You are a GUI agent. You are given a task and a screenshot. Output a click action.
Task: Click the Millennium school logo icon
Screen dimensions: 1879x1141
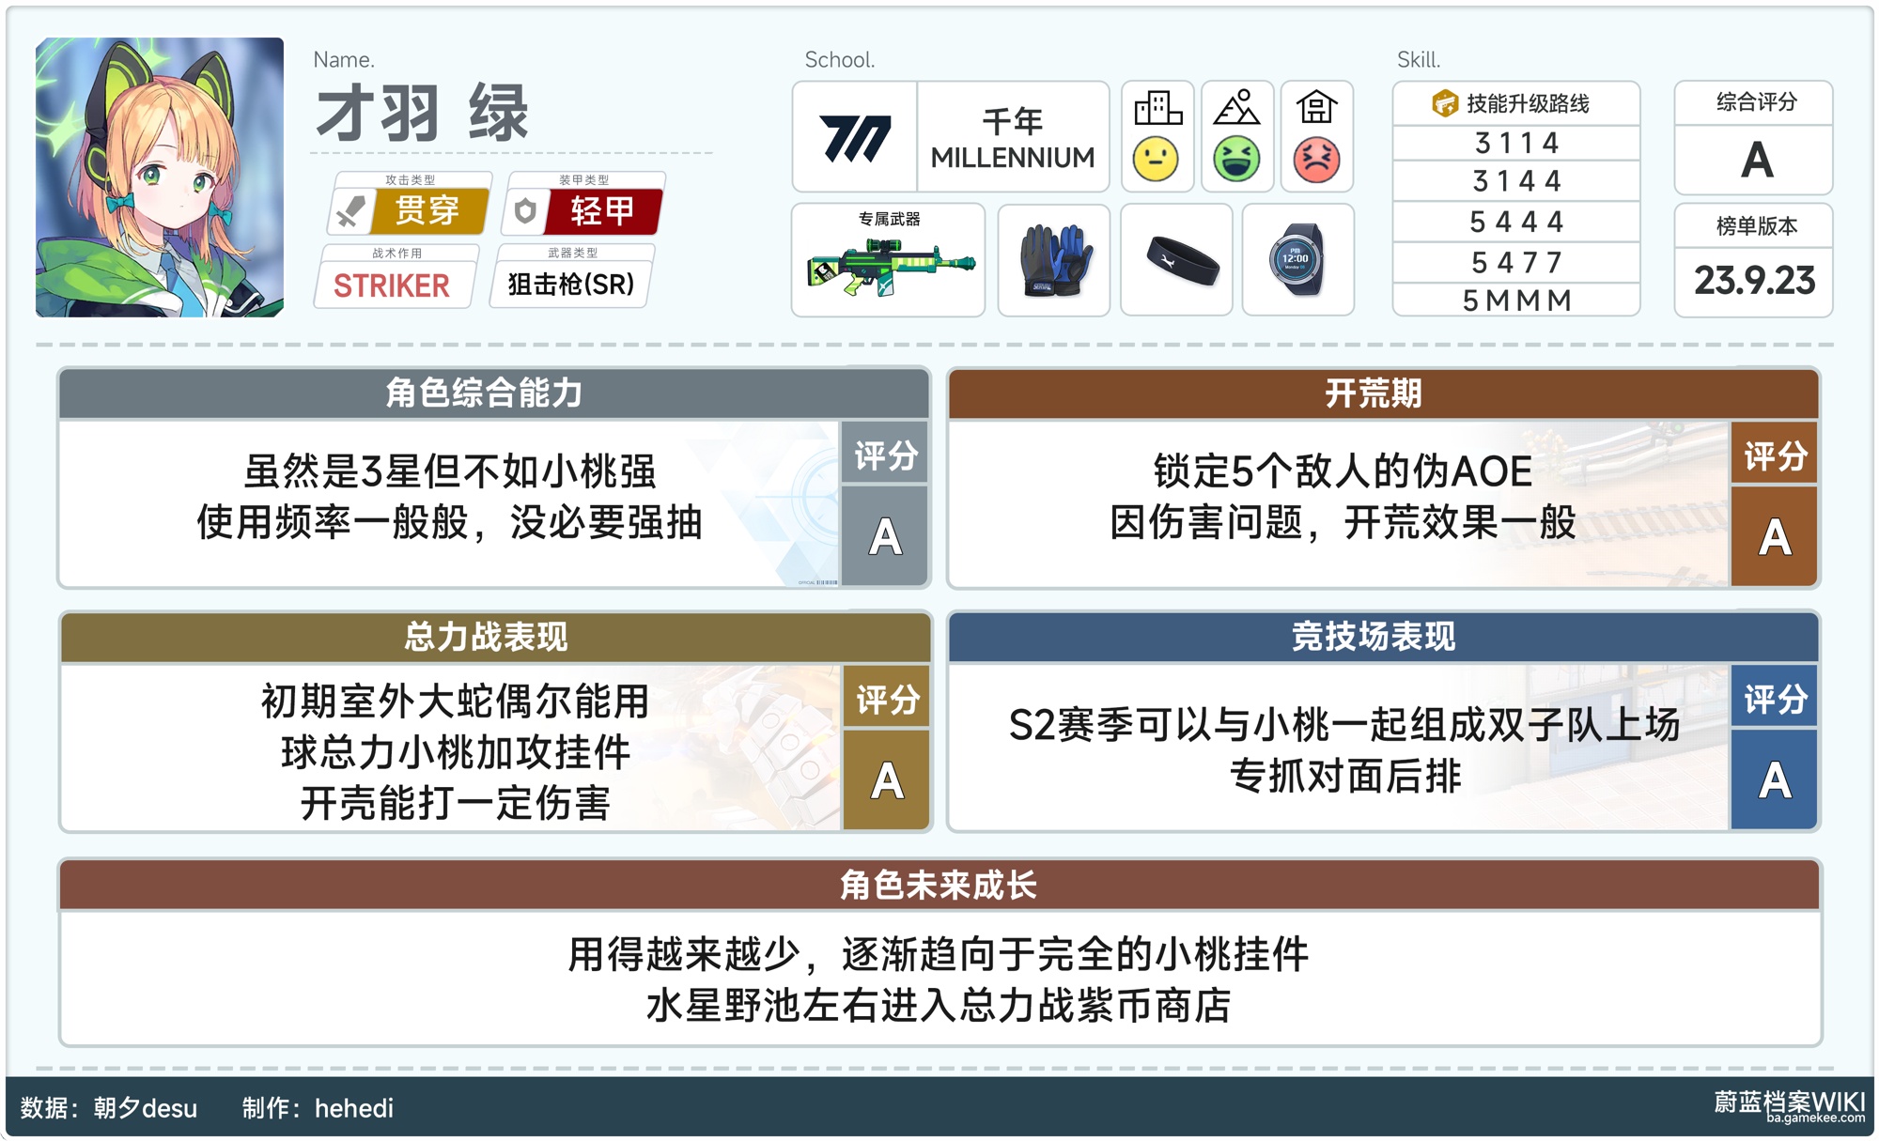854,138
